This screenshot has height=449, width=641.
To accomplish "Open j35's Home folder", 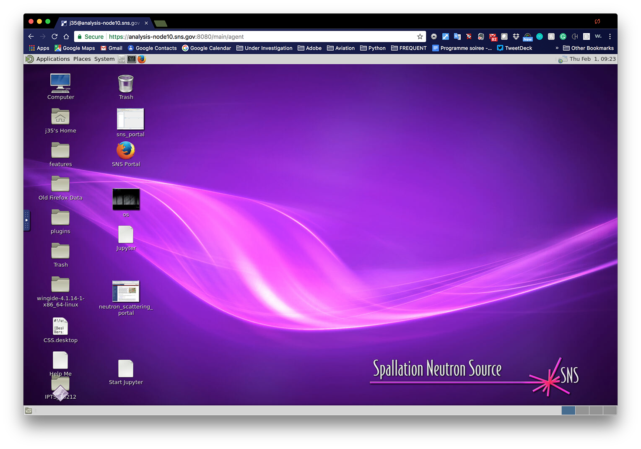I will tap(60, 117).
